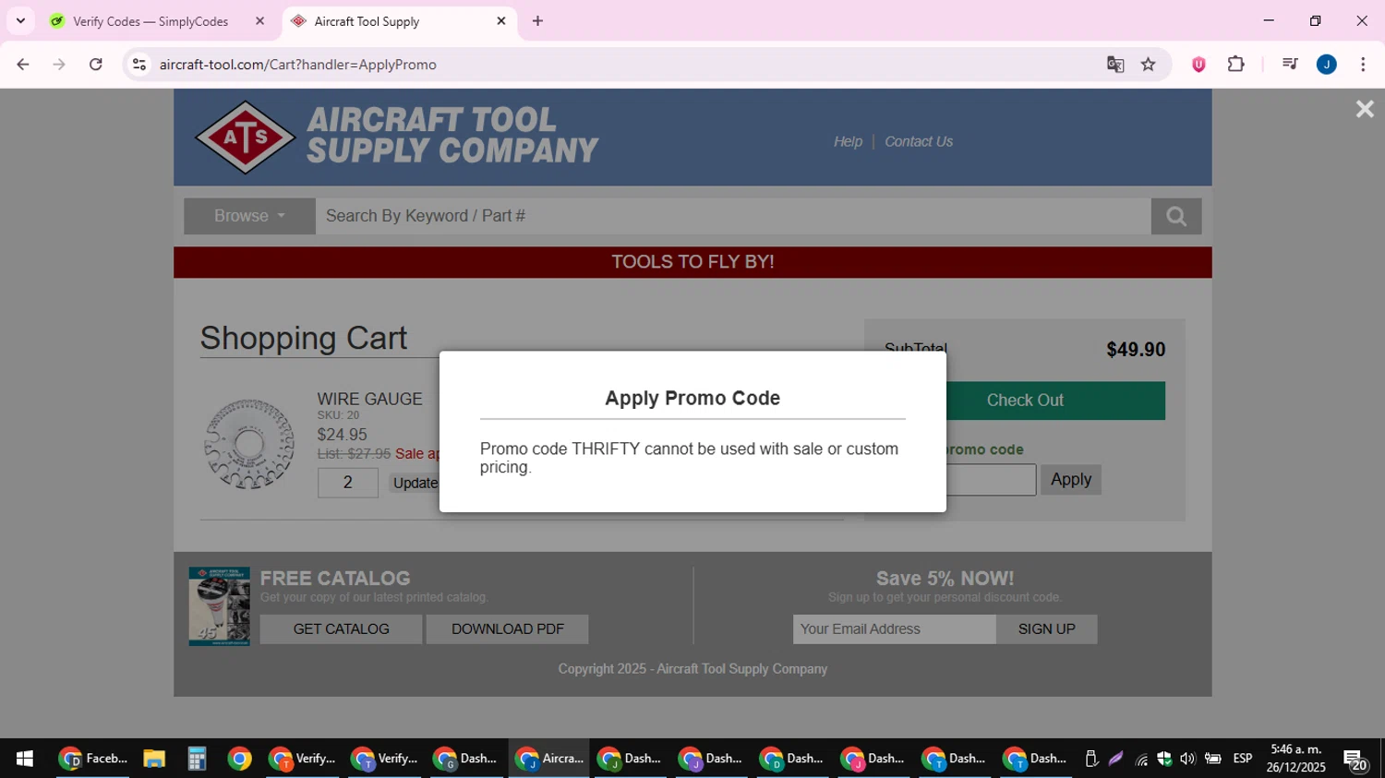Open the battery tray icon
Screen dimensions: 1385x778
pos(1212,759)
